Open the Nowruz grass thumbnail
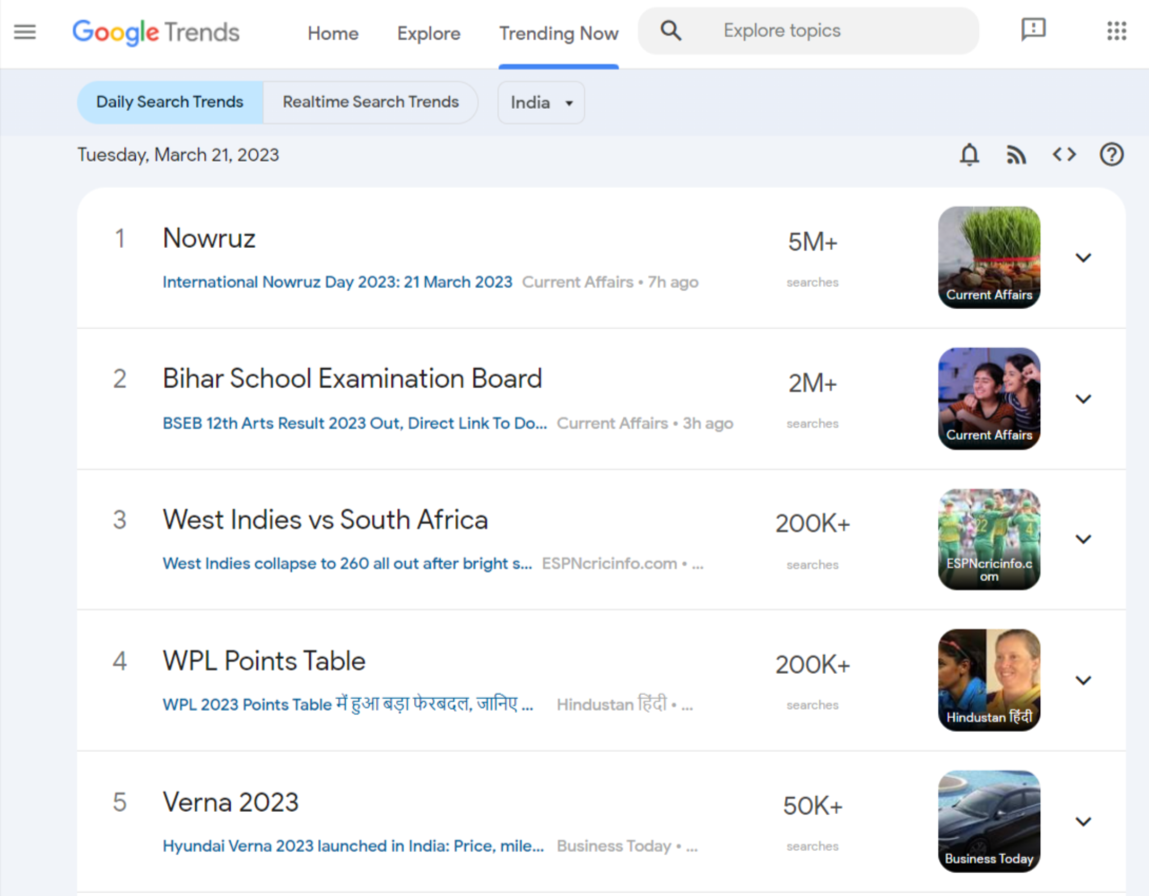 click(x=989, y=258)
